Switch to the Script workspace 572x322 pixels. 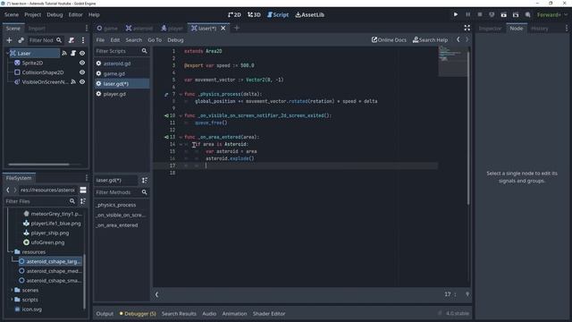278,14
